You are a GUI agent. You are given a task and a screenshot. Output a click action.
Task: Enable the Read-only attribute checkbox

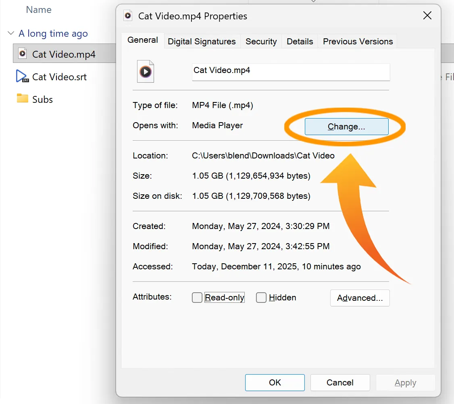(x=197, y=298)
